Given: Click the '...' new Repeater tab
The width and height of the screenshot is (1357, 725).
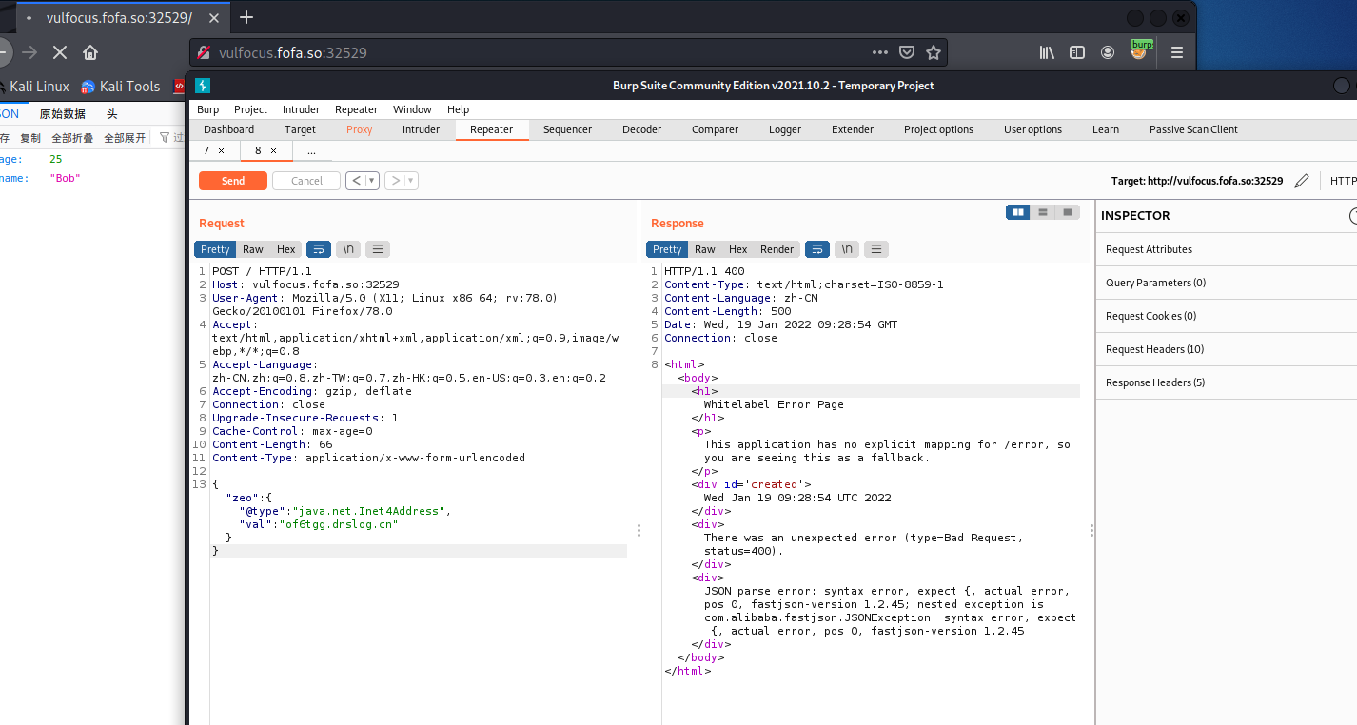Looking at the screenshot, I should pyautogui.click(x=311, y=150).
